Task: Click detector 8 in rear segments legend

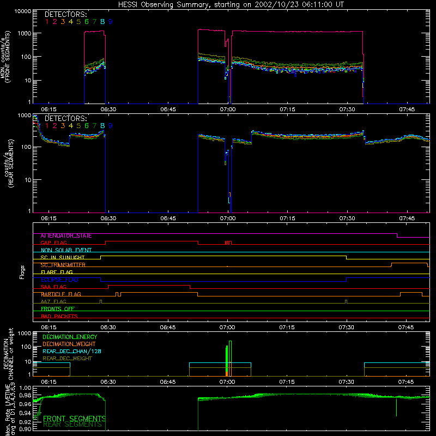Action: 102,126
